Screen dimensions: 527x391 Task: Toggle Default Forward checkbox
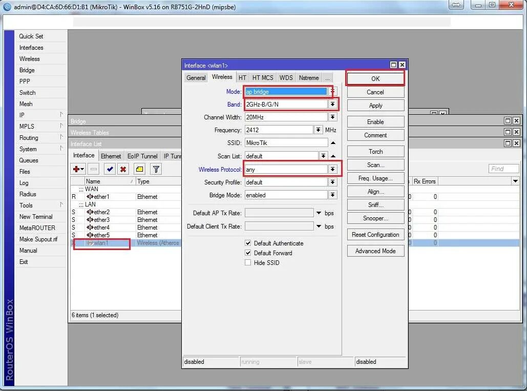point(248,253)
